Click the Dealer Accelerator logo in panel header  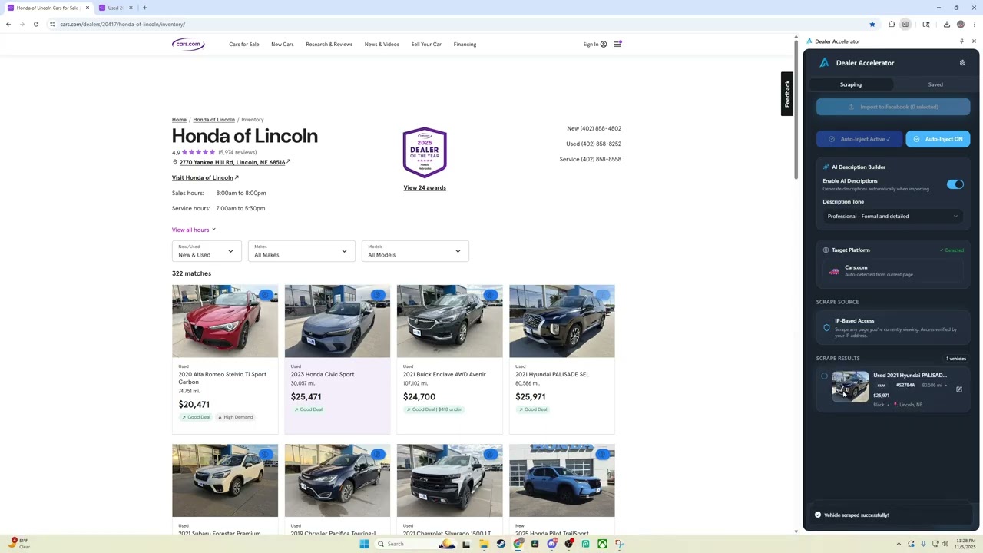[824, 63]
